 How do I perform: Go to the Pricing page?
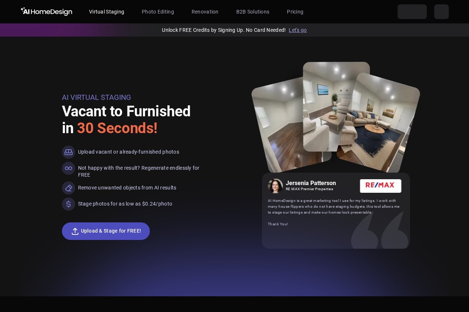point(295,12)
